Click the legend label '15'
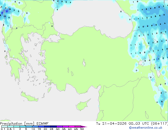This screenshot has width=168, height=130. coord(39,129)
